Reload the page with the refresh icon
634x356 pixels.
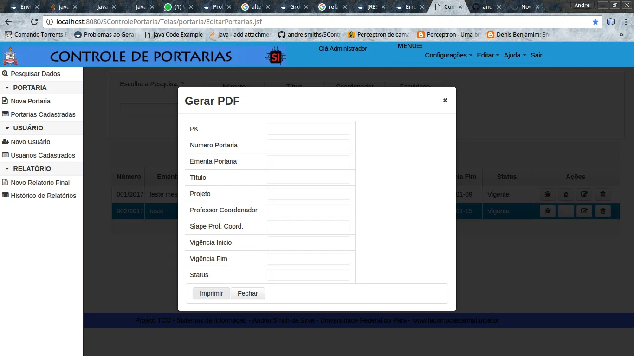34,22
